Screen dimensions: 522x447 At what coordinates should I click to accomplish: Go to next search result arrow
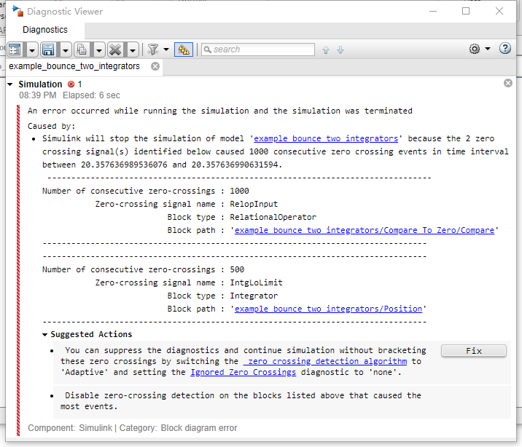[x=340, y=50]
